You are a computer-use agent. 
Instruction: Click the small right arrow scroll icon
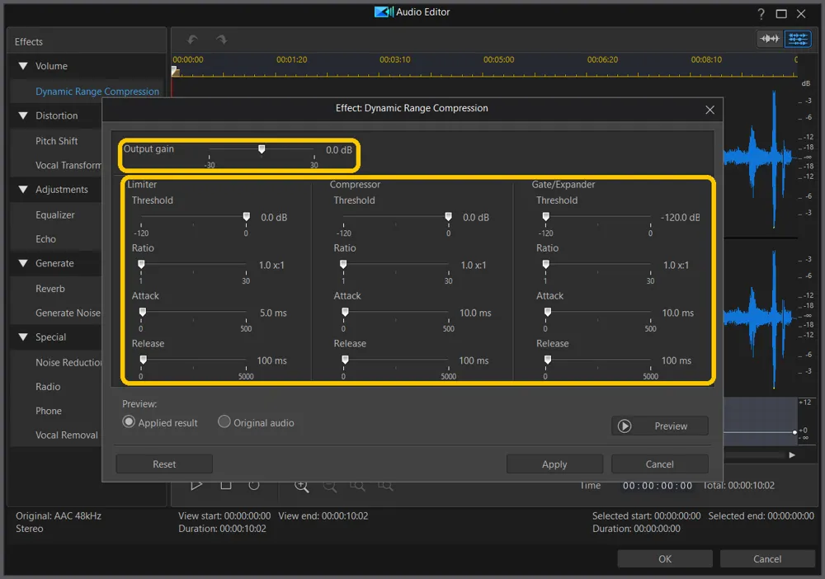(792, 455)
